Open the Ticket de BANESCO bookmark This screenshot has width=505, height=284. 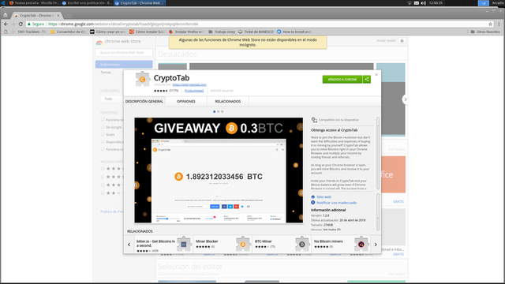(x=256, y=32)
